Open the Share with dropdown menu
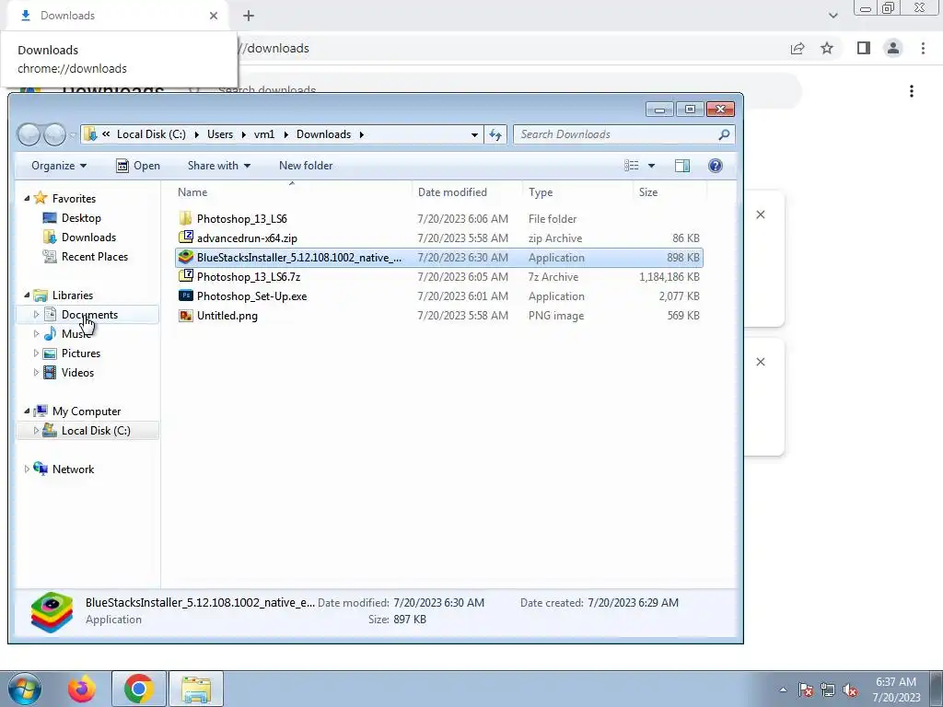The image size is (943, 707). (219, 166)
